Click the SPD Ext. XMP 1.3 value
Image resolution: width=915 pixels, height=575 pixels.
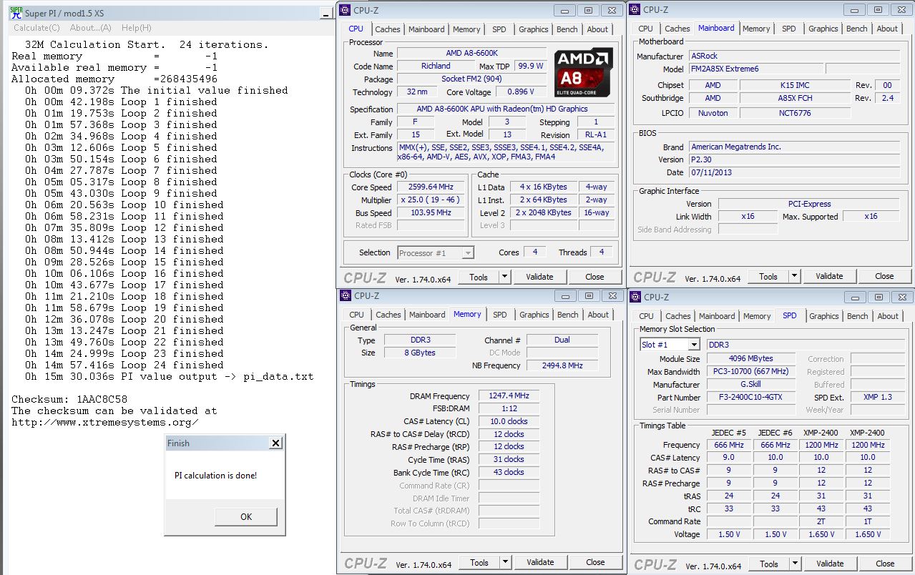tap(877, 397)
